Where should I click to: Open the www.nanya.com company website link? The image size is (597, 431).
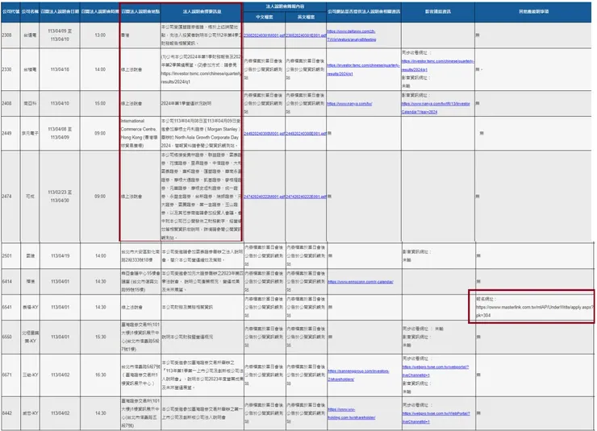(349, 103)
